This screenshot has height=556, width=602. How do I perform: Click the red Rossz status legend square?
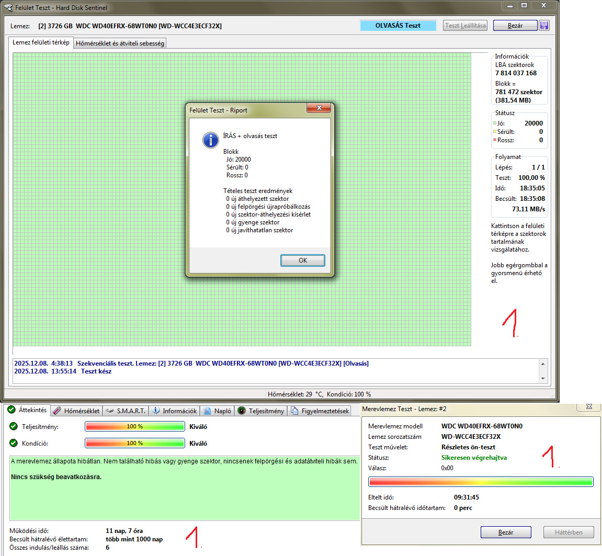point(494,140)
